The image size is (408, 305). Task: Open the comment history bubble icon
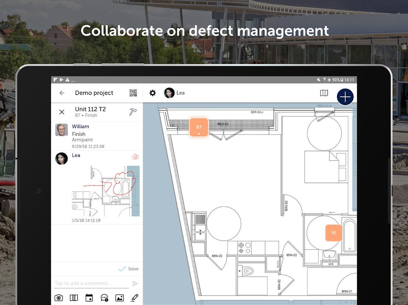click(x=104, y=298)
